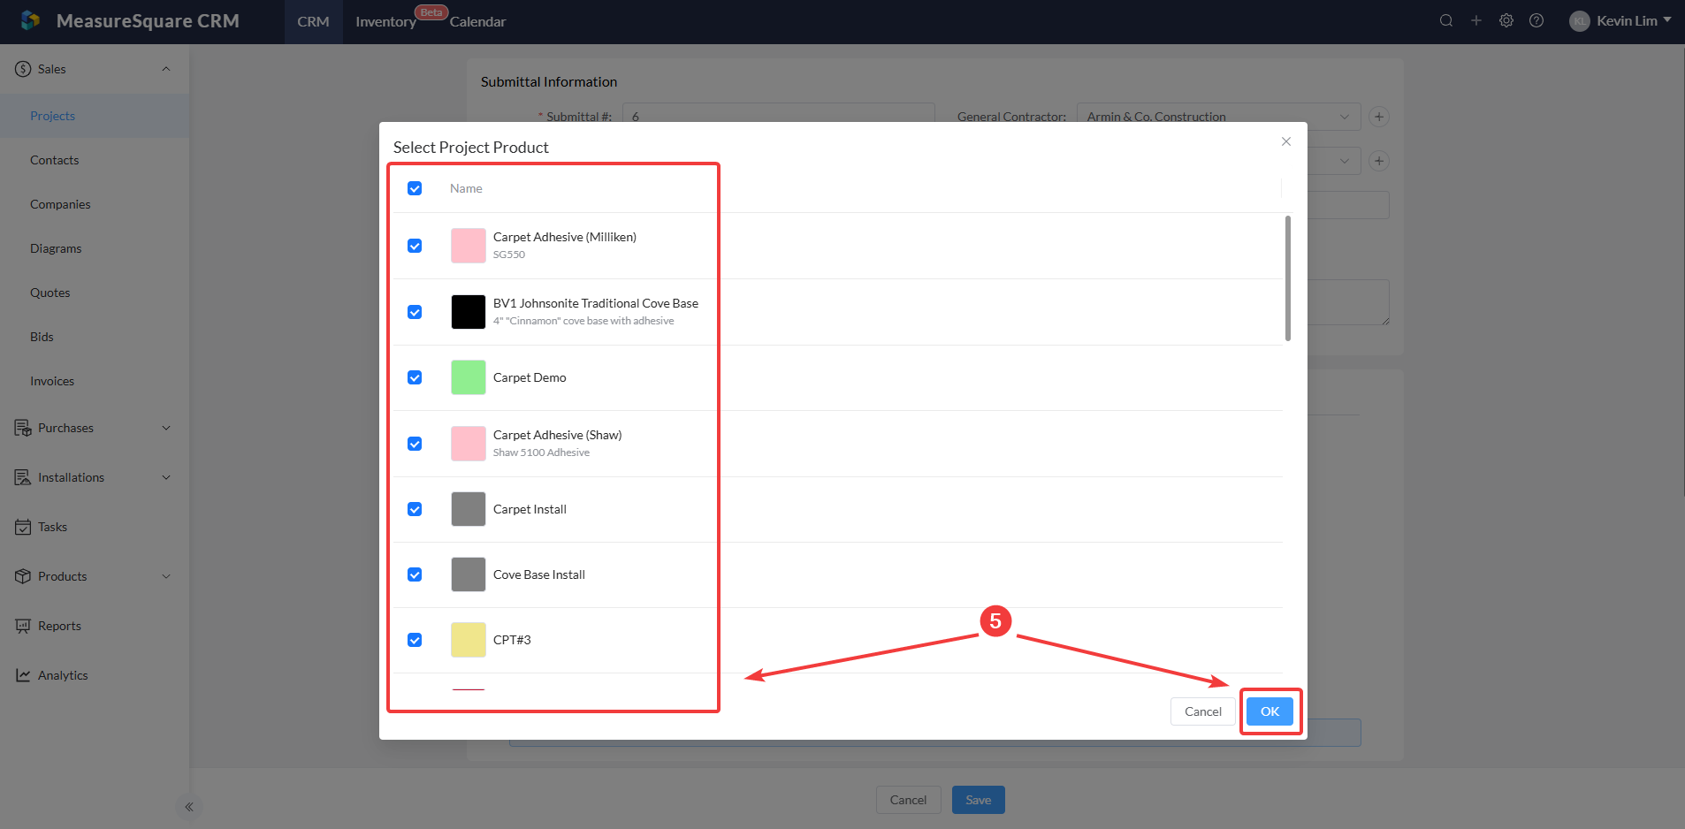Image resolution: width=1685 pixels, height=829 pixels.
Task: Click the SG550 product description
Action: (x=509, y=255)
